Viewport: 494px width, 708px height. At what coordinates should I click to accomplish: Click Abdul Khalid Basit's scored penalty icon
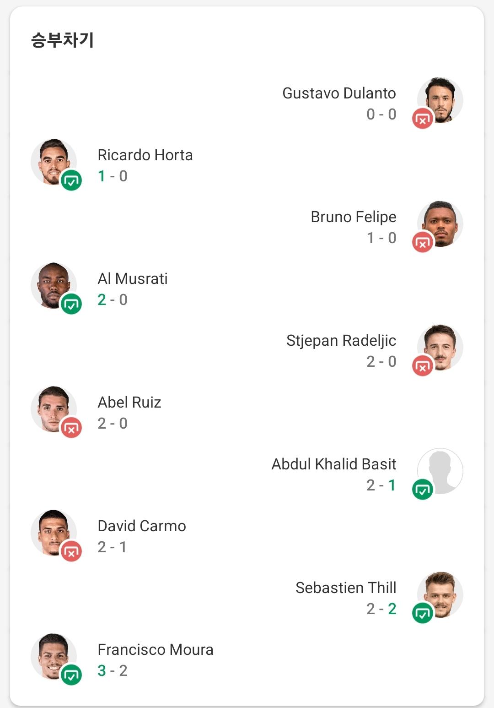[423, 490]
